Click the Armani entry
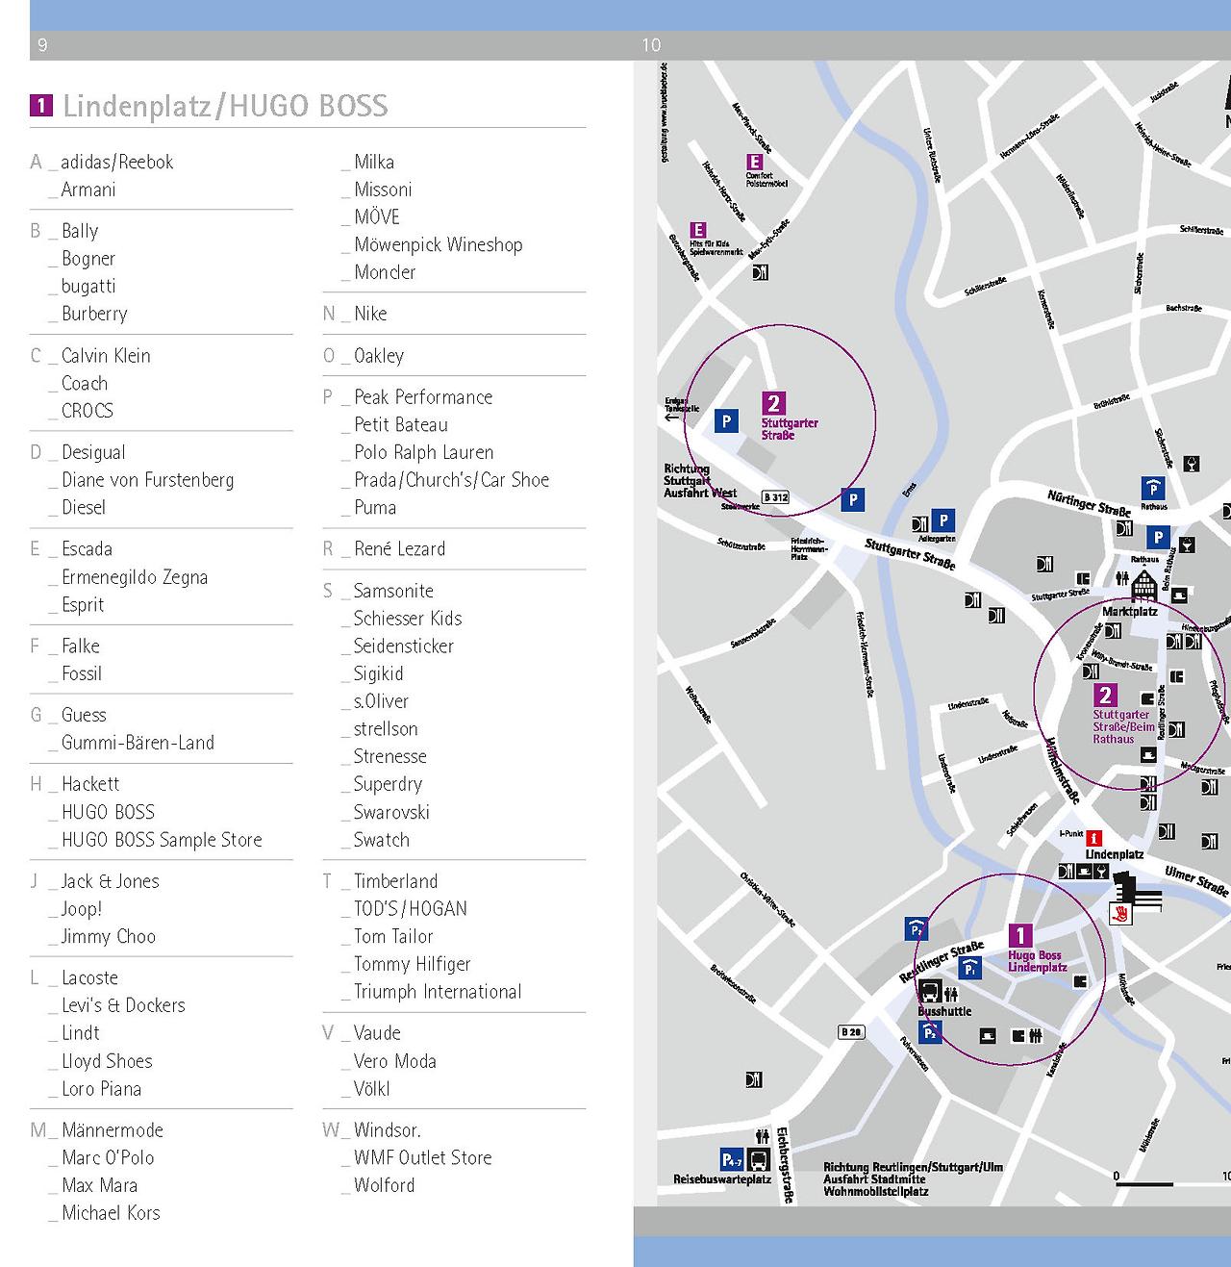The height and width of the screenshot is (1267, 1231). coord(88,190)
